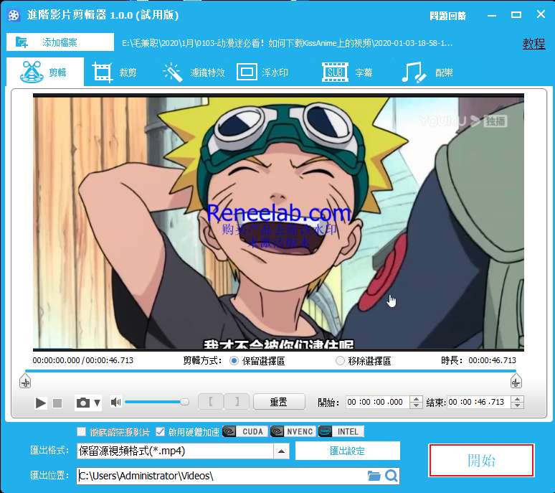Click the left trim handle on timeline

coord(25,382)
